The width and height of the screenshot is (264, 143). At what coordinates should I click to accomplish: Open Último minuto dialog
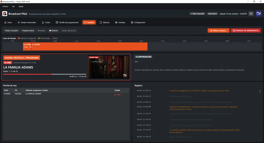218,31
